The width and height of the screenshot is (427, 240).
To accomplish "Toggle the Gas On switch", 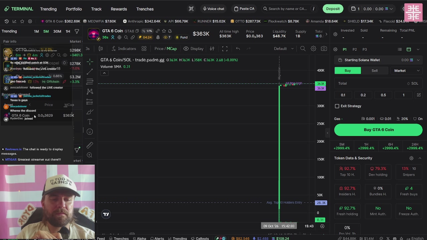I will coord(418,119).
